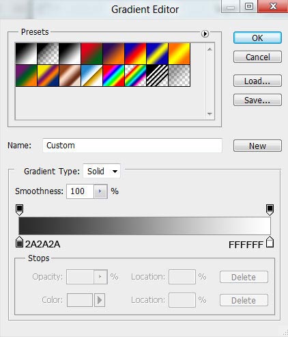The image size is (288, 337).
Task: Click the Cancel button
Action: tap(257, 57)
